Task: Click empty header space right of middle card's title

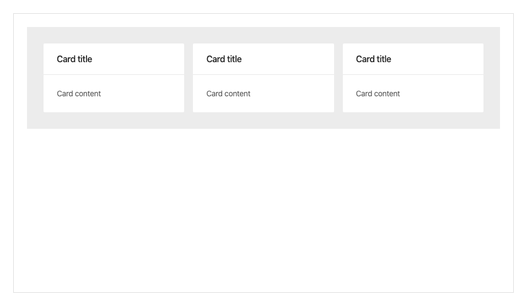Action: pos(292,59)
